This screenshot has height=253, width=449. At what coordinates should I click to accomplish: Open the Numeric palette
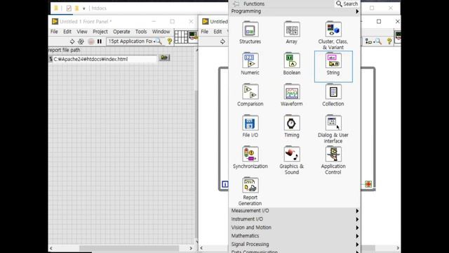[x=250, y=64]
